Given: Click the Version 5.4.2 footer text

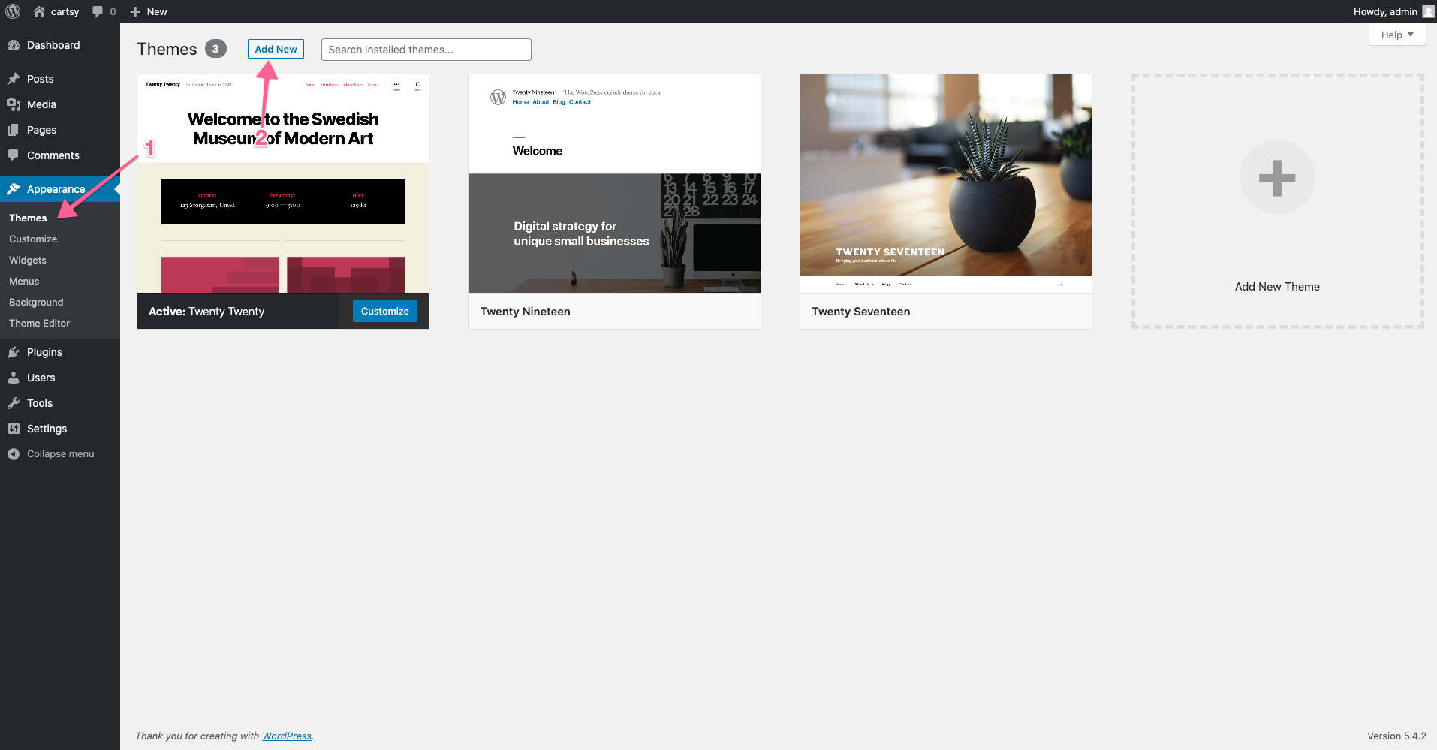Looking at the screenshot, I should pos(1396,736).
